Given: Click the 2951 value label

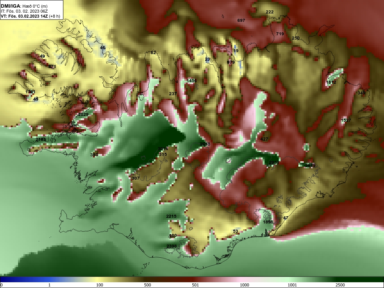Looking at the screenshot, I should [x=274, y=162].
